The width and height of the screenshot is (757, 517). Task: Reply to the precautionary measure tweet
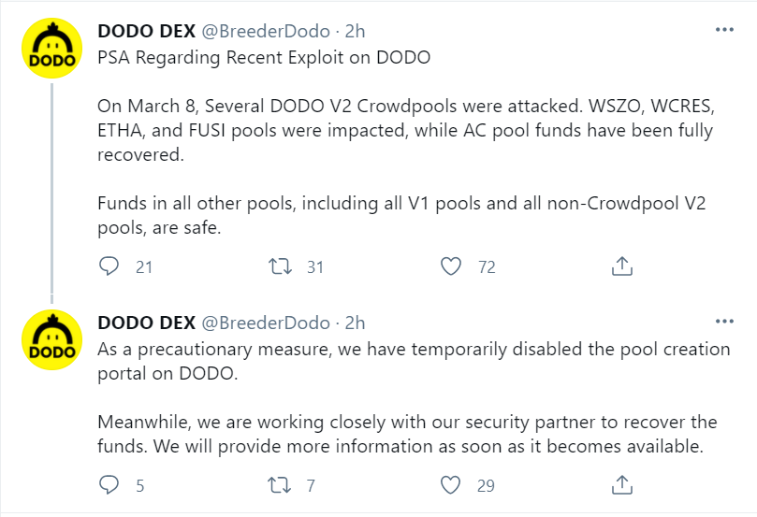(x=109, y=485)
